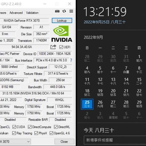The image size is (146, 146).
Task: Click the Bus Interface question mark help
Action: [71, 60]
